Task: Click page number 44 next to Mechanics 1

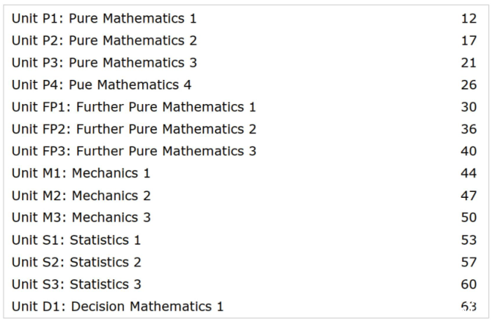Action: (469, 174)
